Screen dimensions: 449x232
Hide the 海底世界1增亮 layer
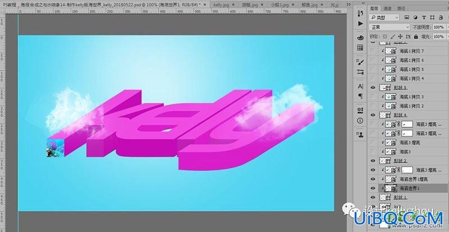(373, 179)
